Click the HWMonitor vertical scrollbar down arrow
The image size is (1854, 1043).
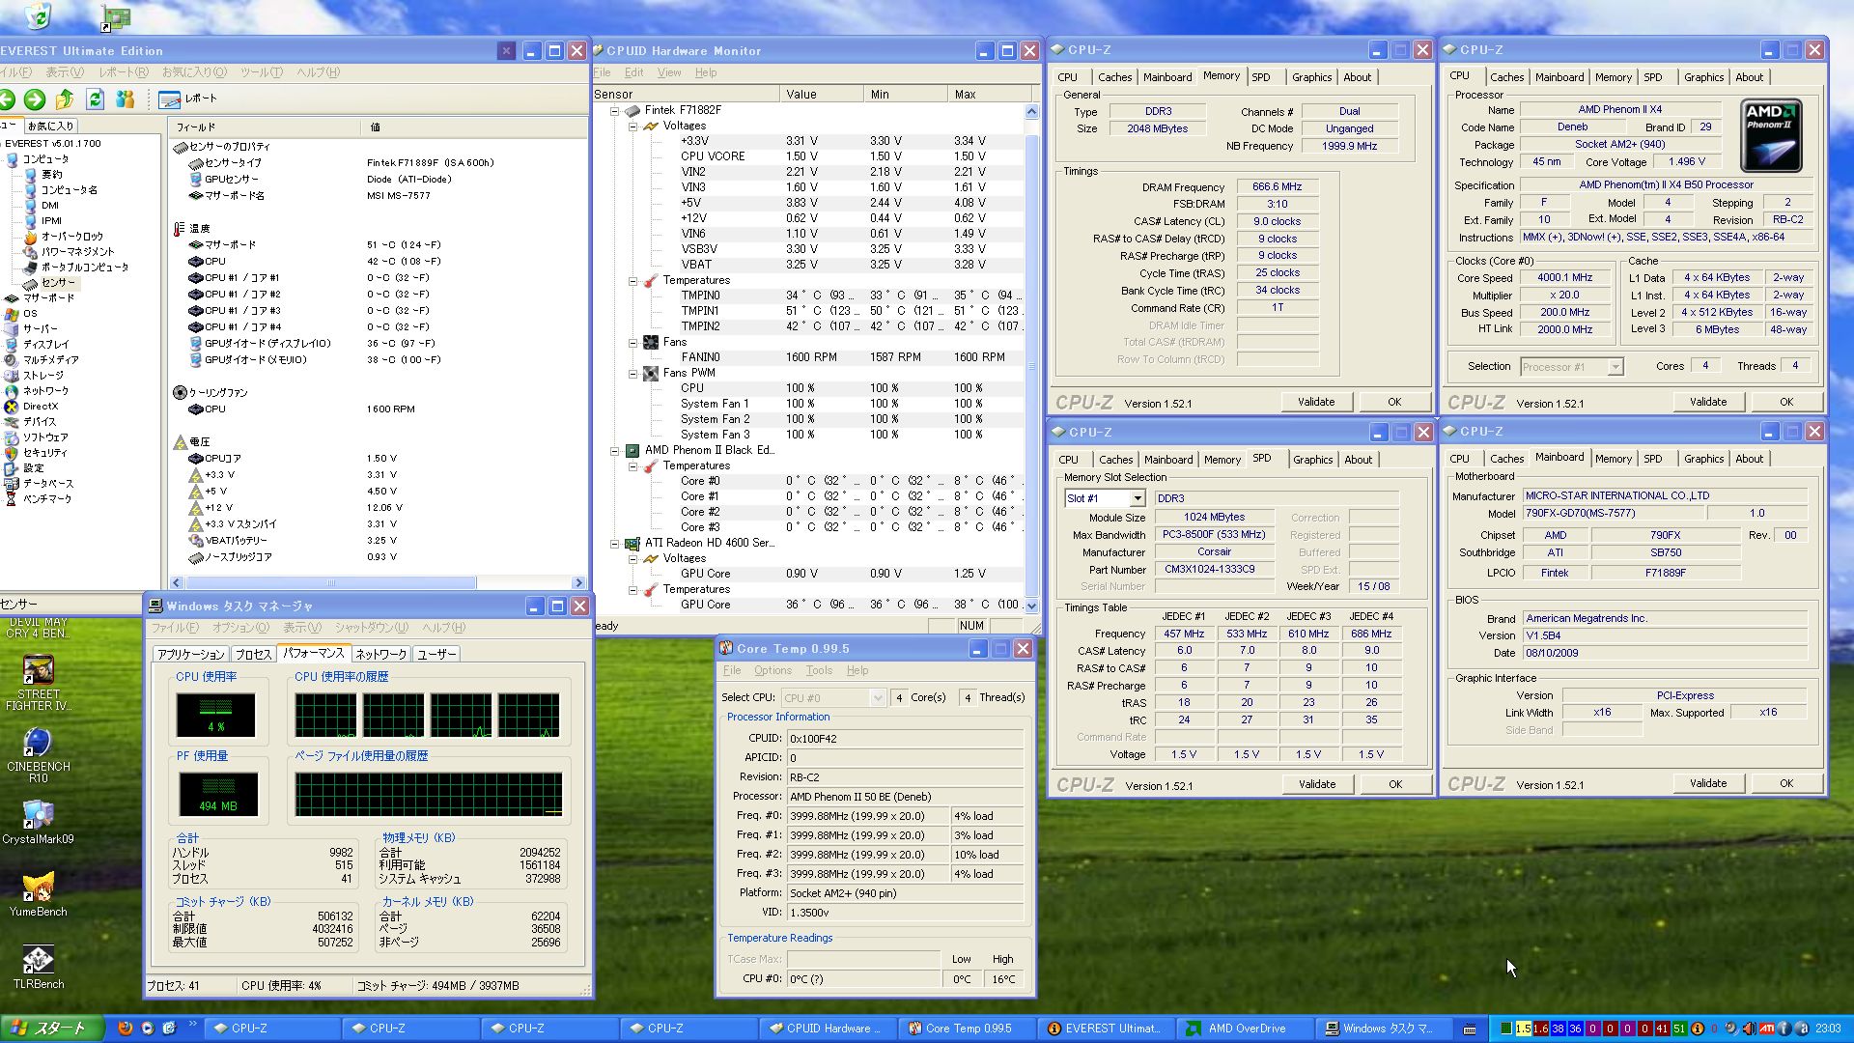1031,606
